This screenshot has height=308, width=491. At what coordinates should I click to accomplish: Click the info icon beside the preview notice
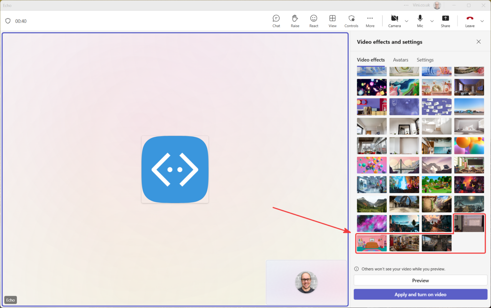coord(356,269)
